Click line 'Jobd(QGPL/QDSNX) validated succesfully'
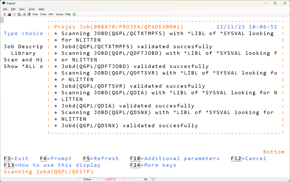Viewport: 290px width, 182px height. (x=126, y=125)
